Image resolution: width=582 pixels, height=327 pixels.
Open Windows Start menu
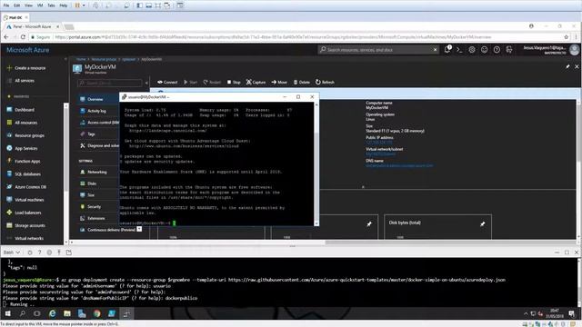pos(8,313)
